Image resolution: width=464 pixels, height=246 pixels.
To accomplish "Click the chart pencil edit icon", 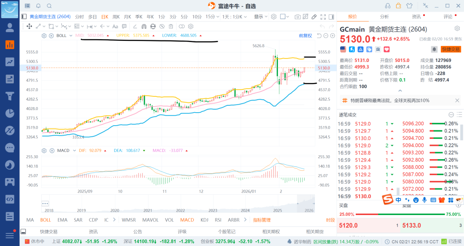I will pos(314,17).
